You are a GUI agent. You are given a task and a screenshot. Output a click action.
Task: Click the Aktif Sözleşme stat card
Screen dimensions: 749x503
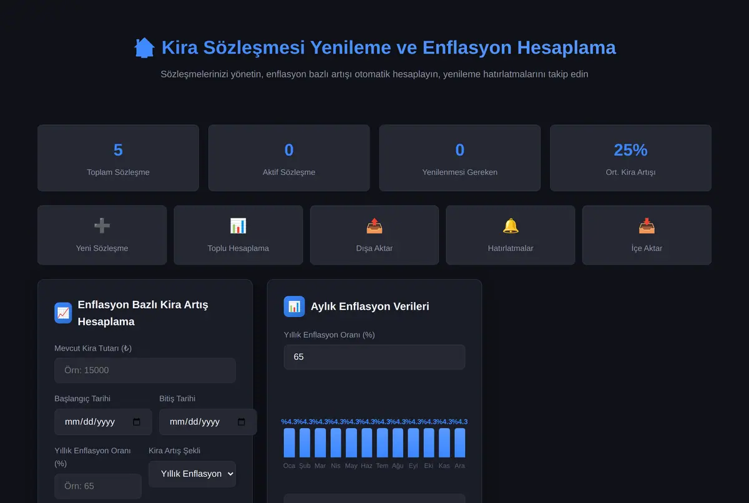(x=289, y=158)
